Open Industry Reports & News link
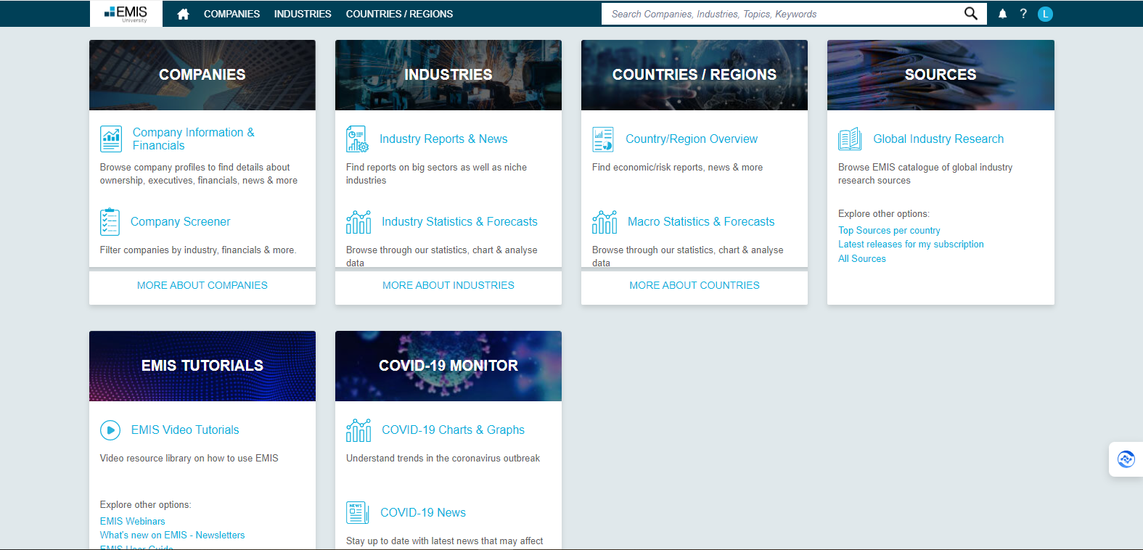 point(443,139)
